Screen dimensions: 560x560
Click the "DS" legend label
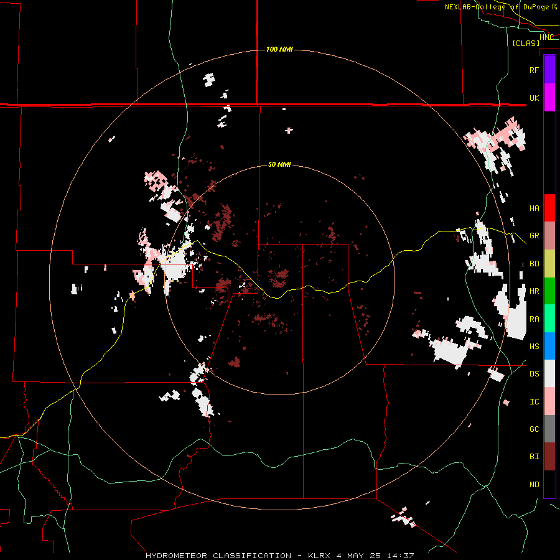(534, 374)
